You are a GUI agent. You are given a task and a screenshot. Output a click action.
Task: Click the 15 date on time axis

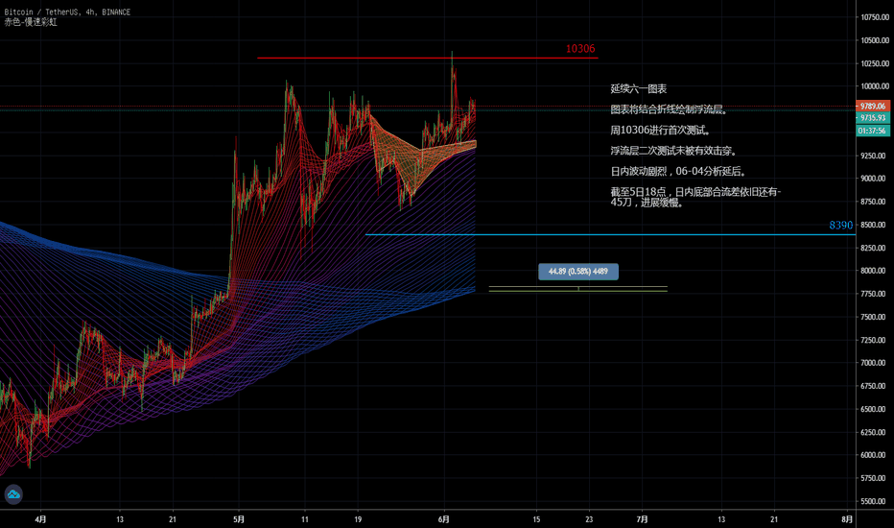coord(536,519)
